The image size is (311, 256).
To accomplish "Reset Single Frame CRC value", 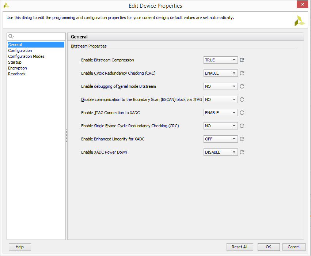I will point(242,126).
